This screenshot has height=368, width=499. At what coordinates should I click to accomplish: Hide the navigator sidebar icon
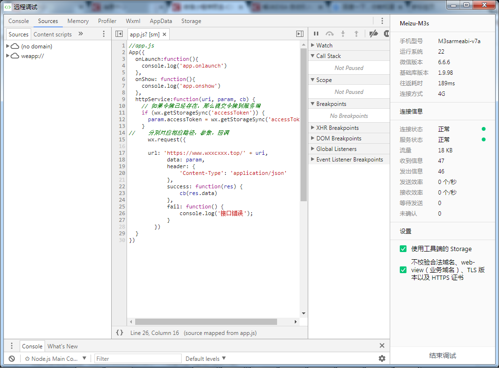coord(119,34)
